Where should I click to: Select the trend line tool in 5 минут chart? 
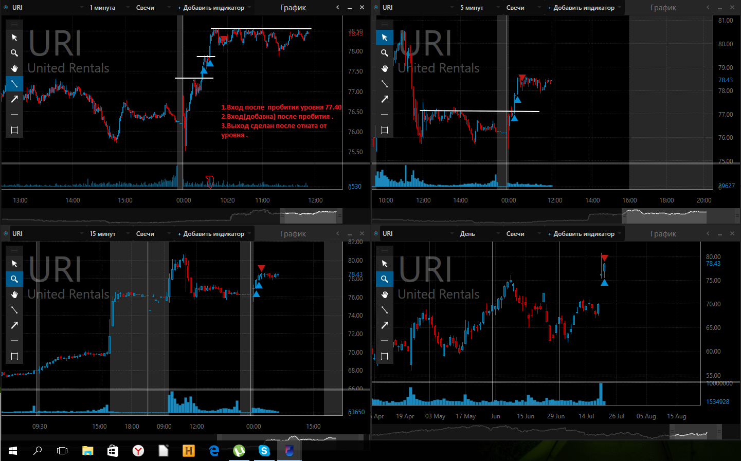pyautogui.click(x=385, y=84)
